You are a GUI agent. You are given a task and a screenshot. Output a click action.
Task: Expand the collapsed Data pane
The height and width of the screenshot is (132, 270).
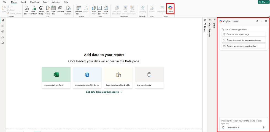214,20
